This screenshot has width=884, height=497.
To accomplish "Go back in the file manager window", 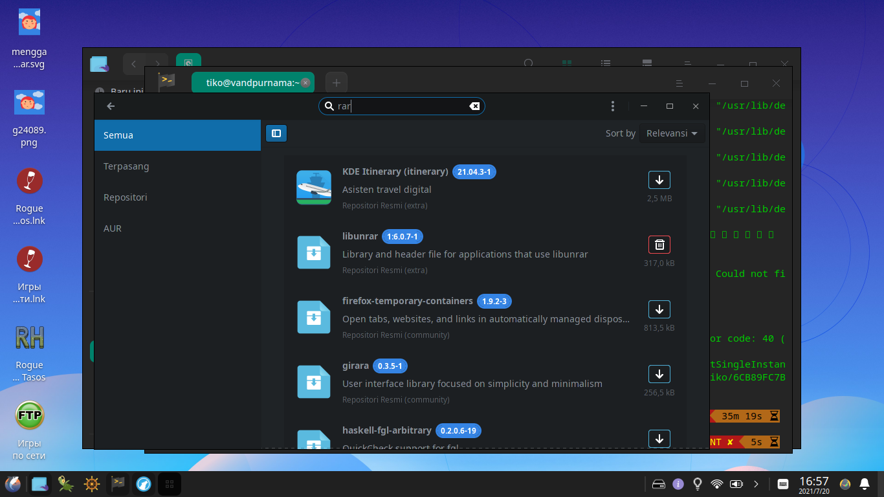I will 134,64.
